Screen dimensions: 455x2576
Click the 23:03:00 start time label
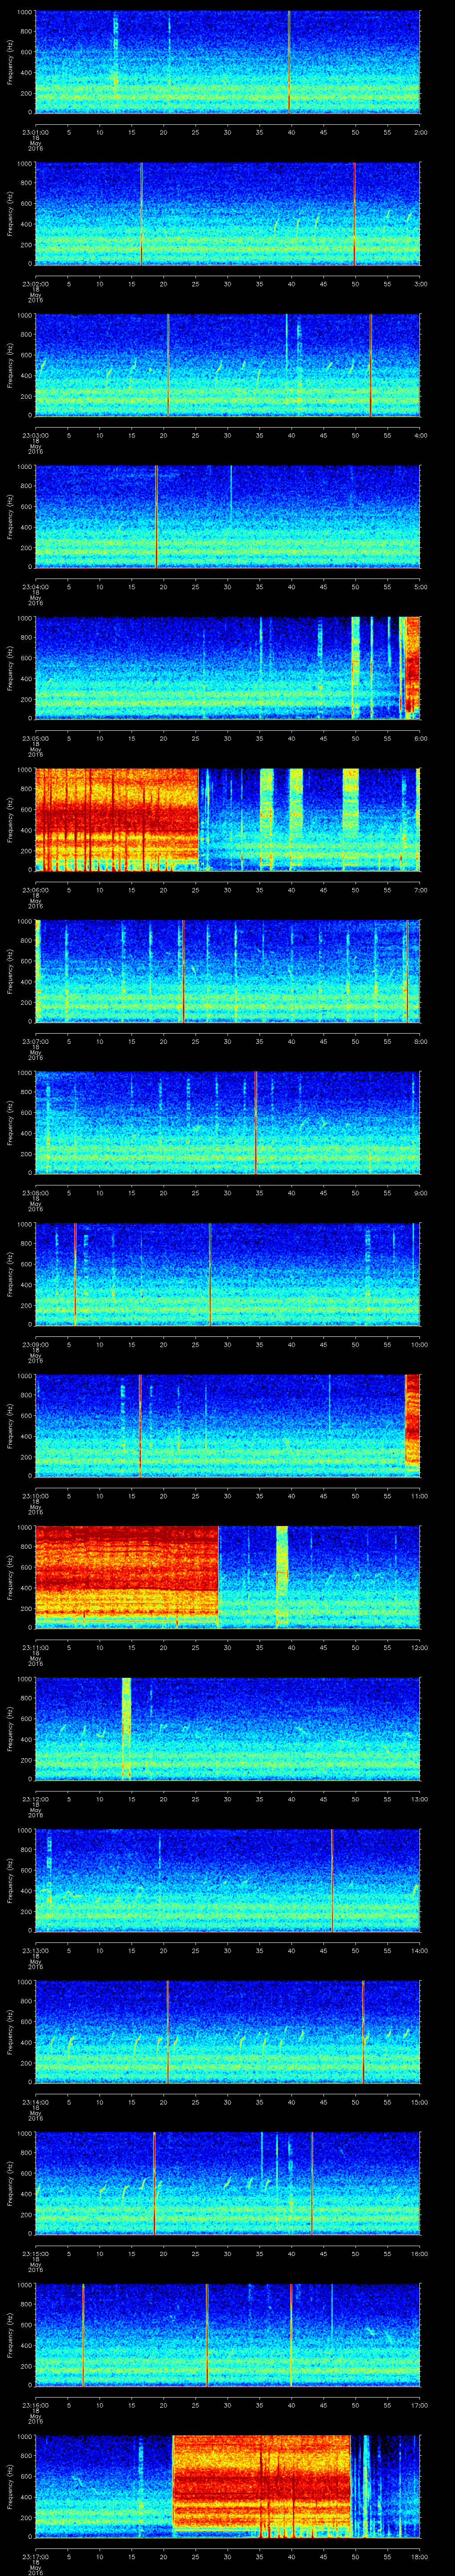[35, 436]
